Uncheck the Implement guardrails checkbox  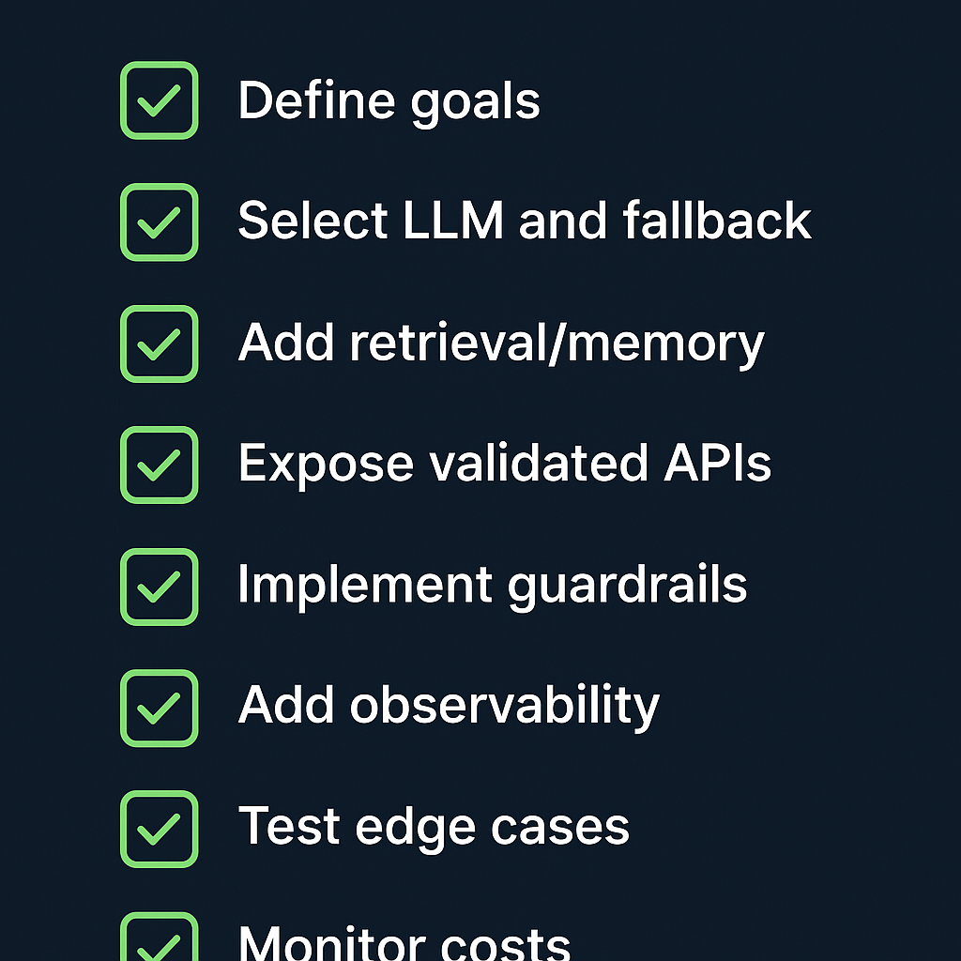tap(159, 587)
